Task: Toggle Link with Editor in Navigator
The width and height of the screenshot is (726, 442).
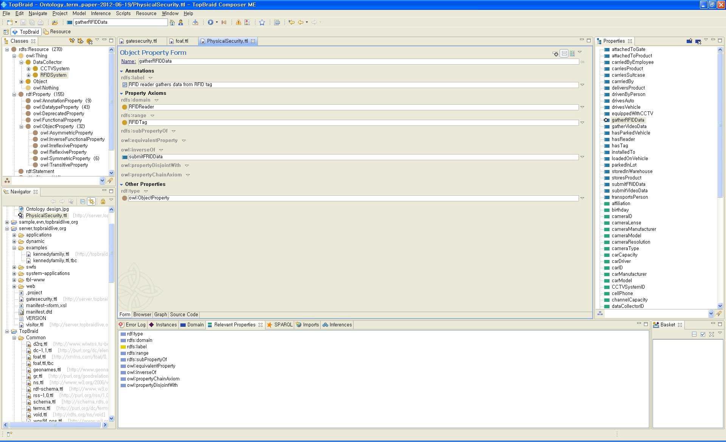Action: [x=91, y=201]
